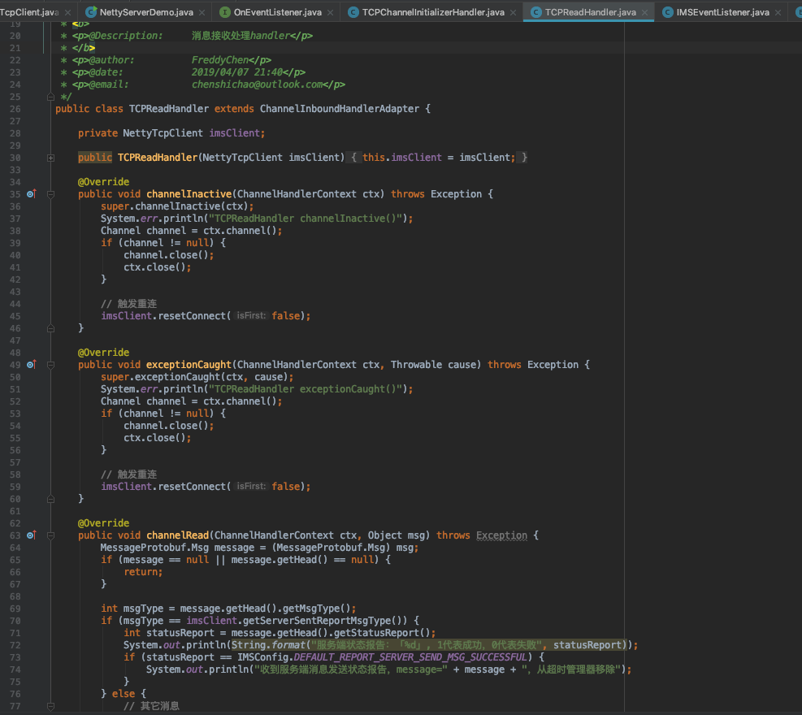802x715 pixels.
Task: Click line number 28 in the gutter
Action: tap(15, 133)
